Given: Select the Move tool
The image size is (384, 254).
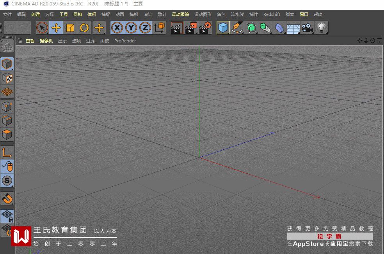Looking at the screenshot, I should click(x=56, y=28).
